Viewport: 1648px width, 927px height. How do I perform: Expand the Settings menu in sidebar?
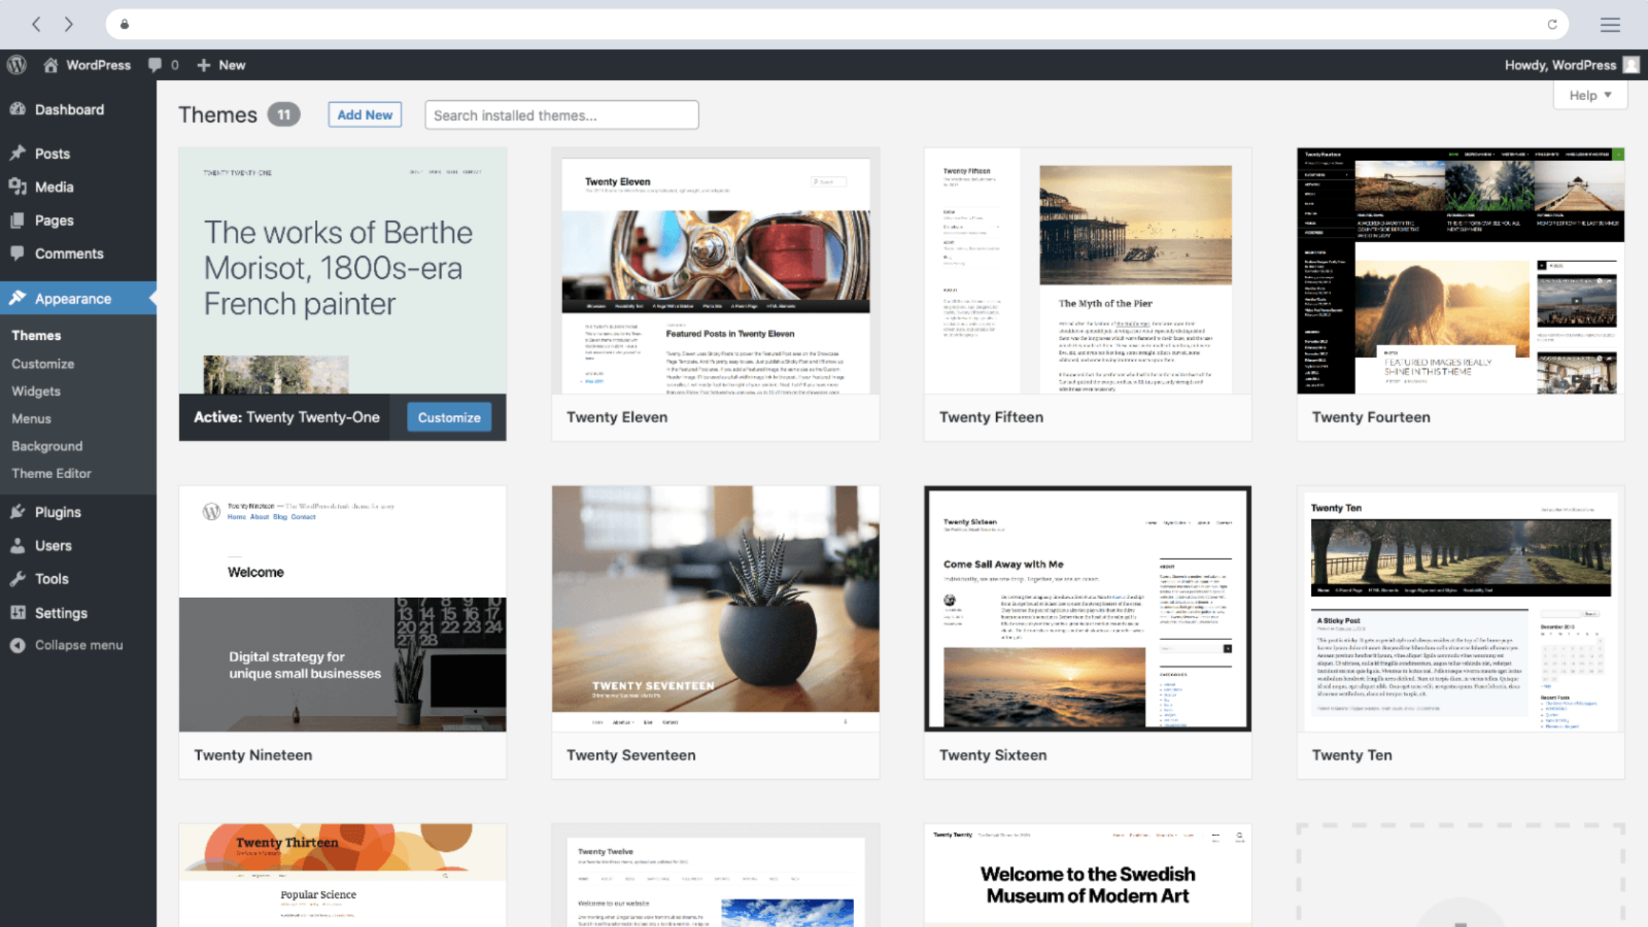[x=61, y=612]
